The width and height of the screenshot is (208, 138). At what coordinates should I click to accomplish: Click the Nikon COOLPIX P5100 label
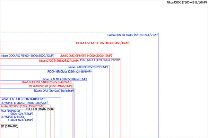28,56
